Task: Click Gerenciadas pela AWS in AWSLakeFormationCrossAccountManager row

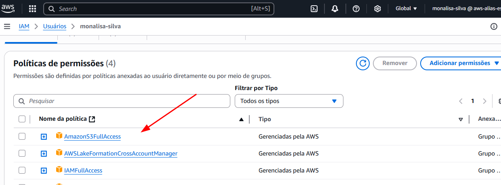Action: 288,153
